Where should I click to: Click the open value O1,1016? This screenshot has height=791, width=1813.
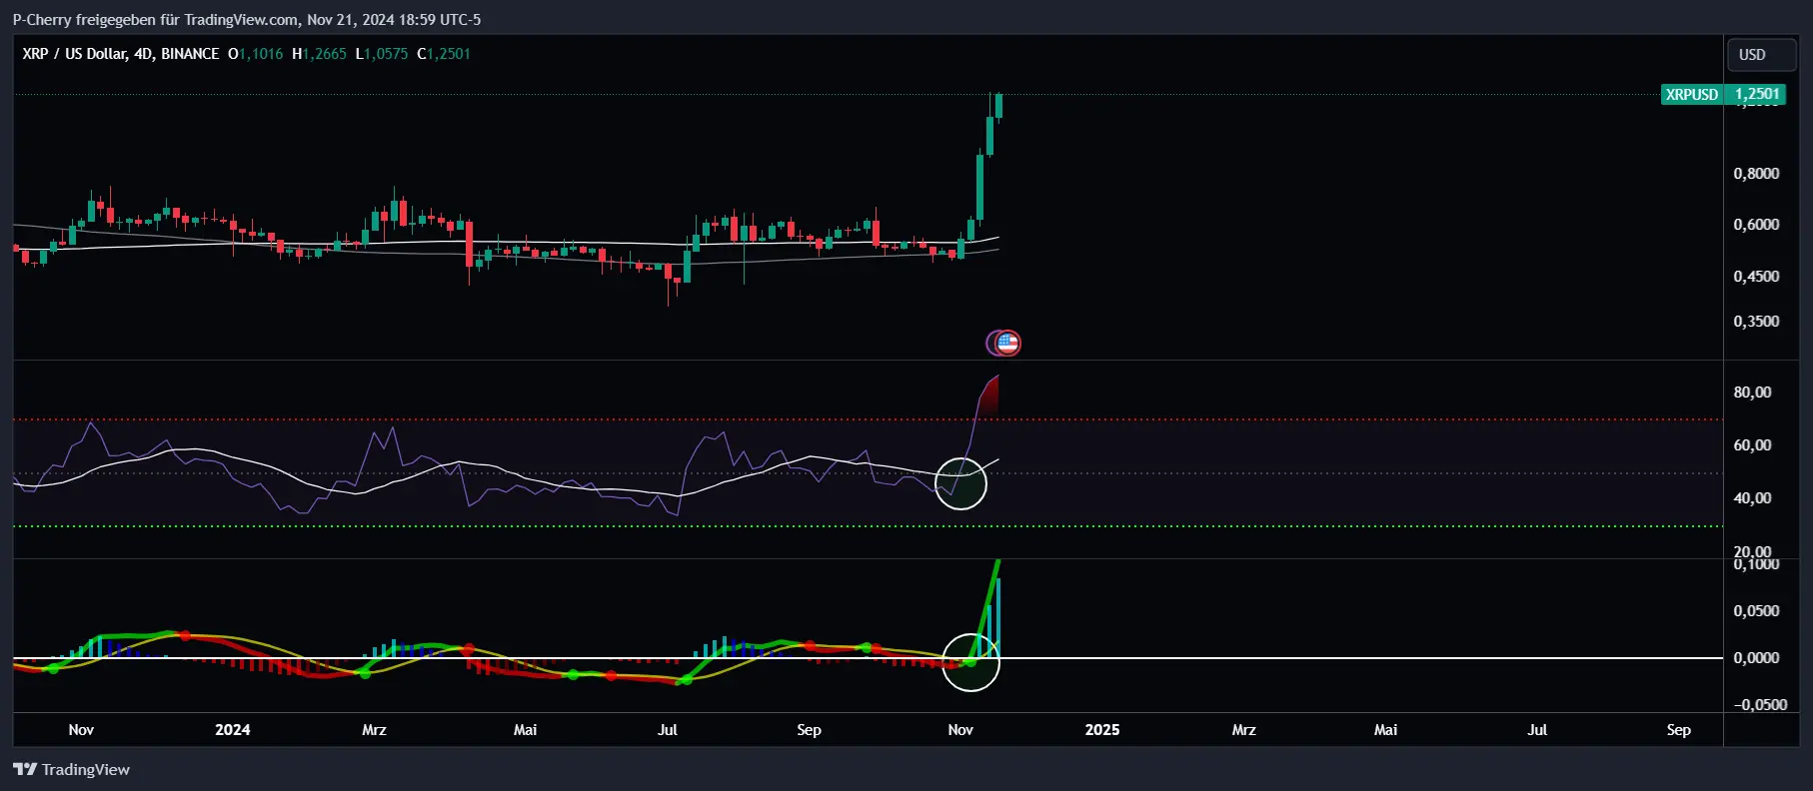point(256,54)
